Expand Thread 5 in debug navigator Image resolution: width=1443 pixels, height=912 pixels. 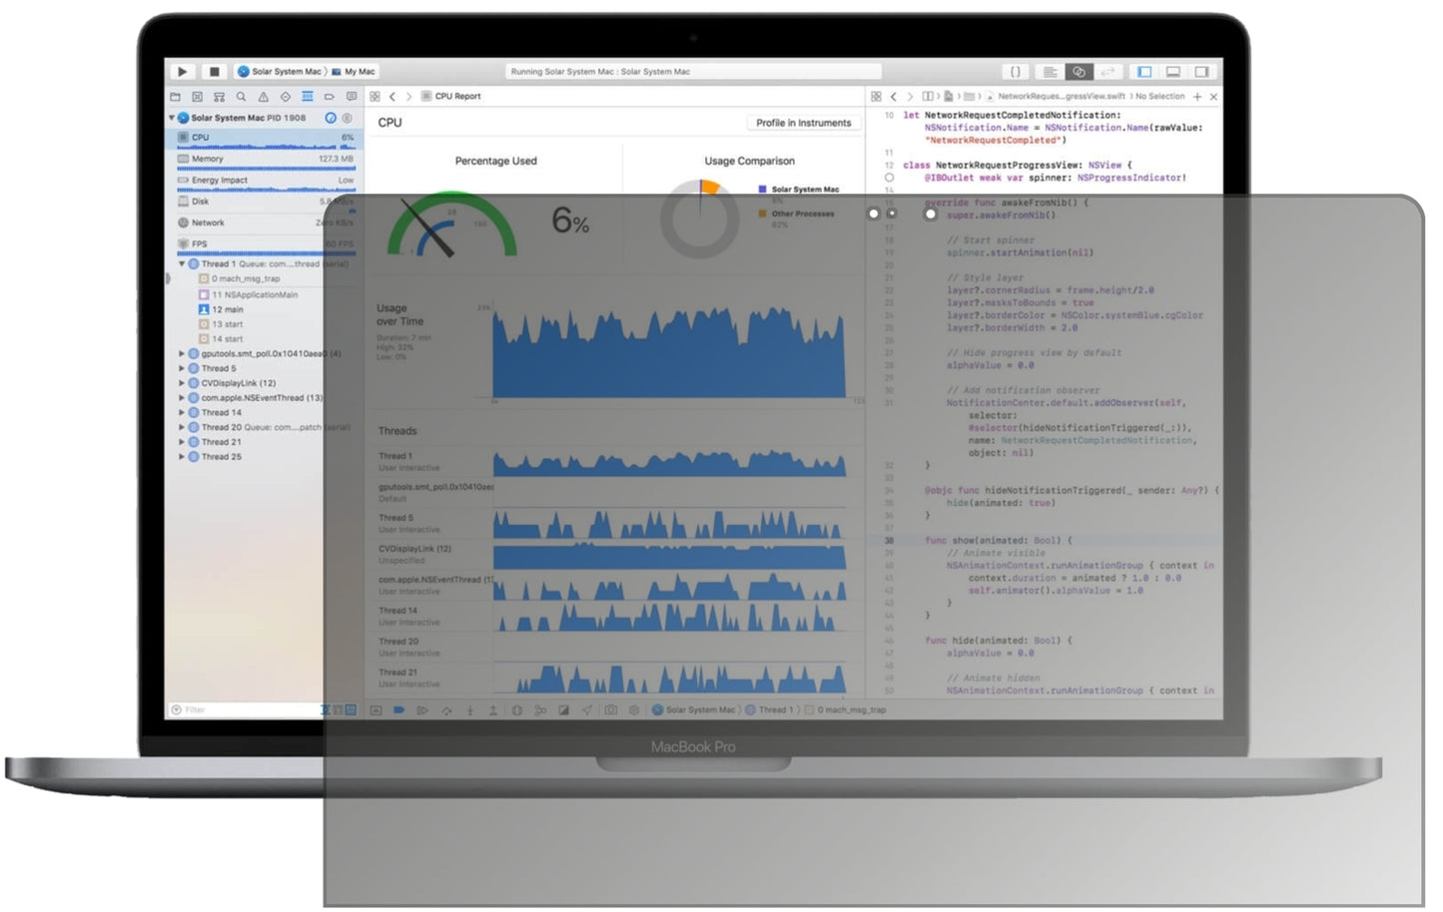tap(181, 368)
